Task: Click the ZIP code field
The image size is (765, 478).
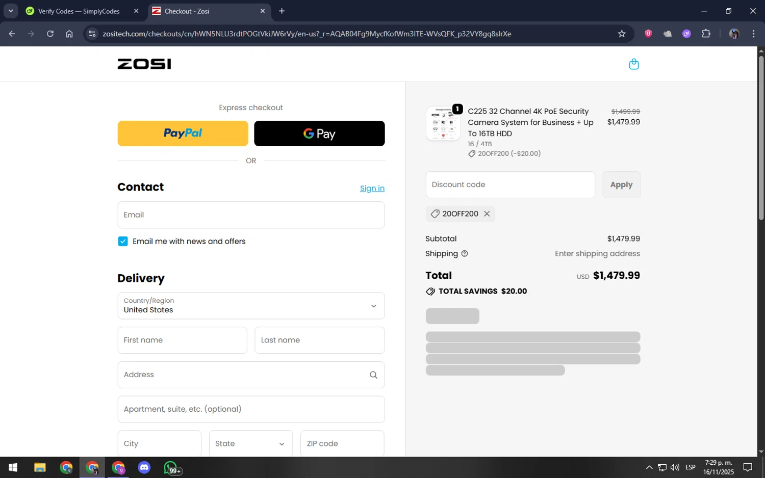Action: pyautogui.click(x=342, y=444)
